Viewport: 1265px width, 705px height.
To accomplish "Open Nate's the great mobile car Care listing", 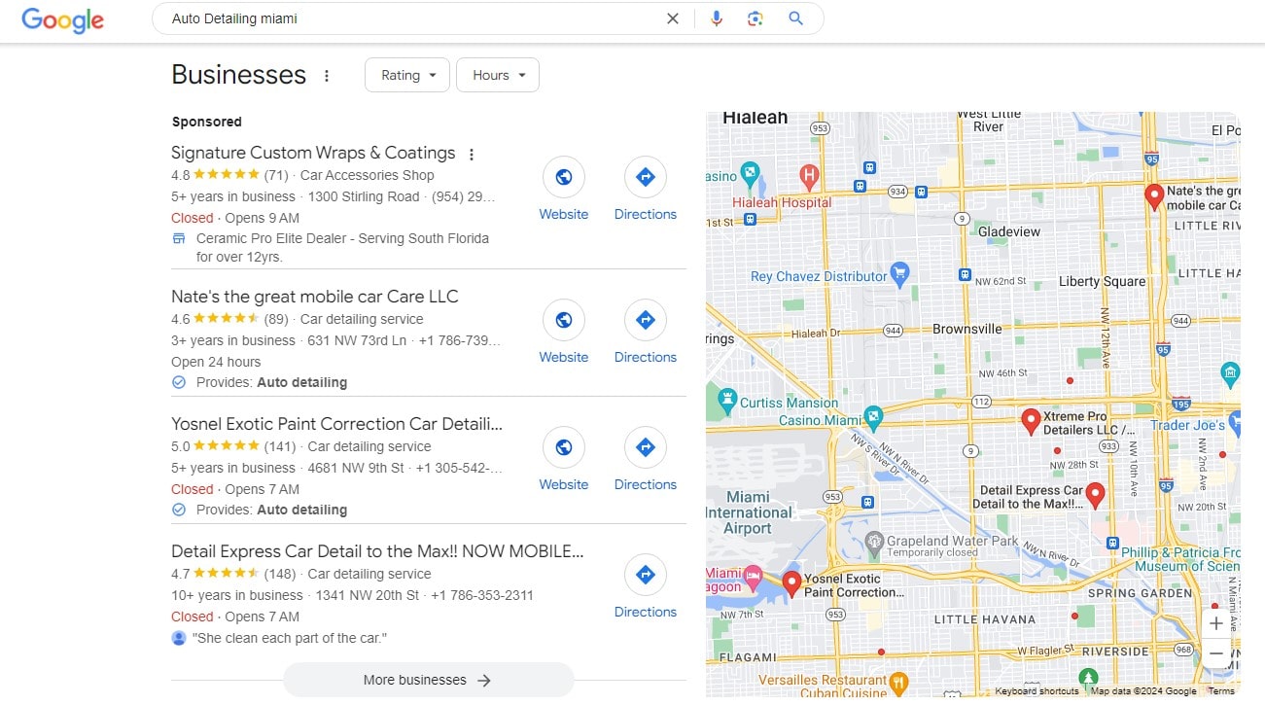I will 315,297.
